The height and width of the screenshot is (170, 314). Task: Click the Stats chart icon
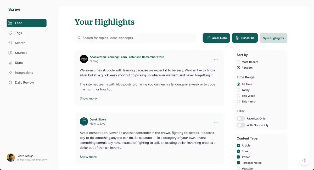tap(10, 63)
